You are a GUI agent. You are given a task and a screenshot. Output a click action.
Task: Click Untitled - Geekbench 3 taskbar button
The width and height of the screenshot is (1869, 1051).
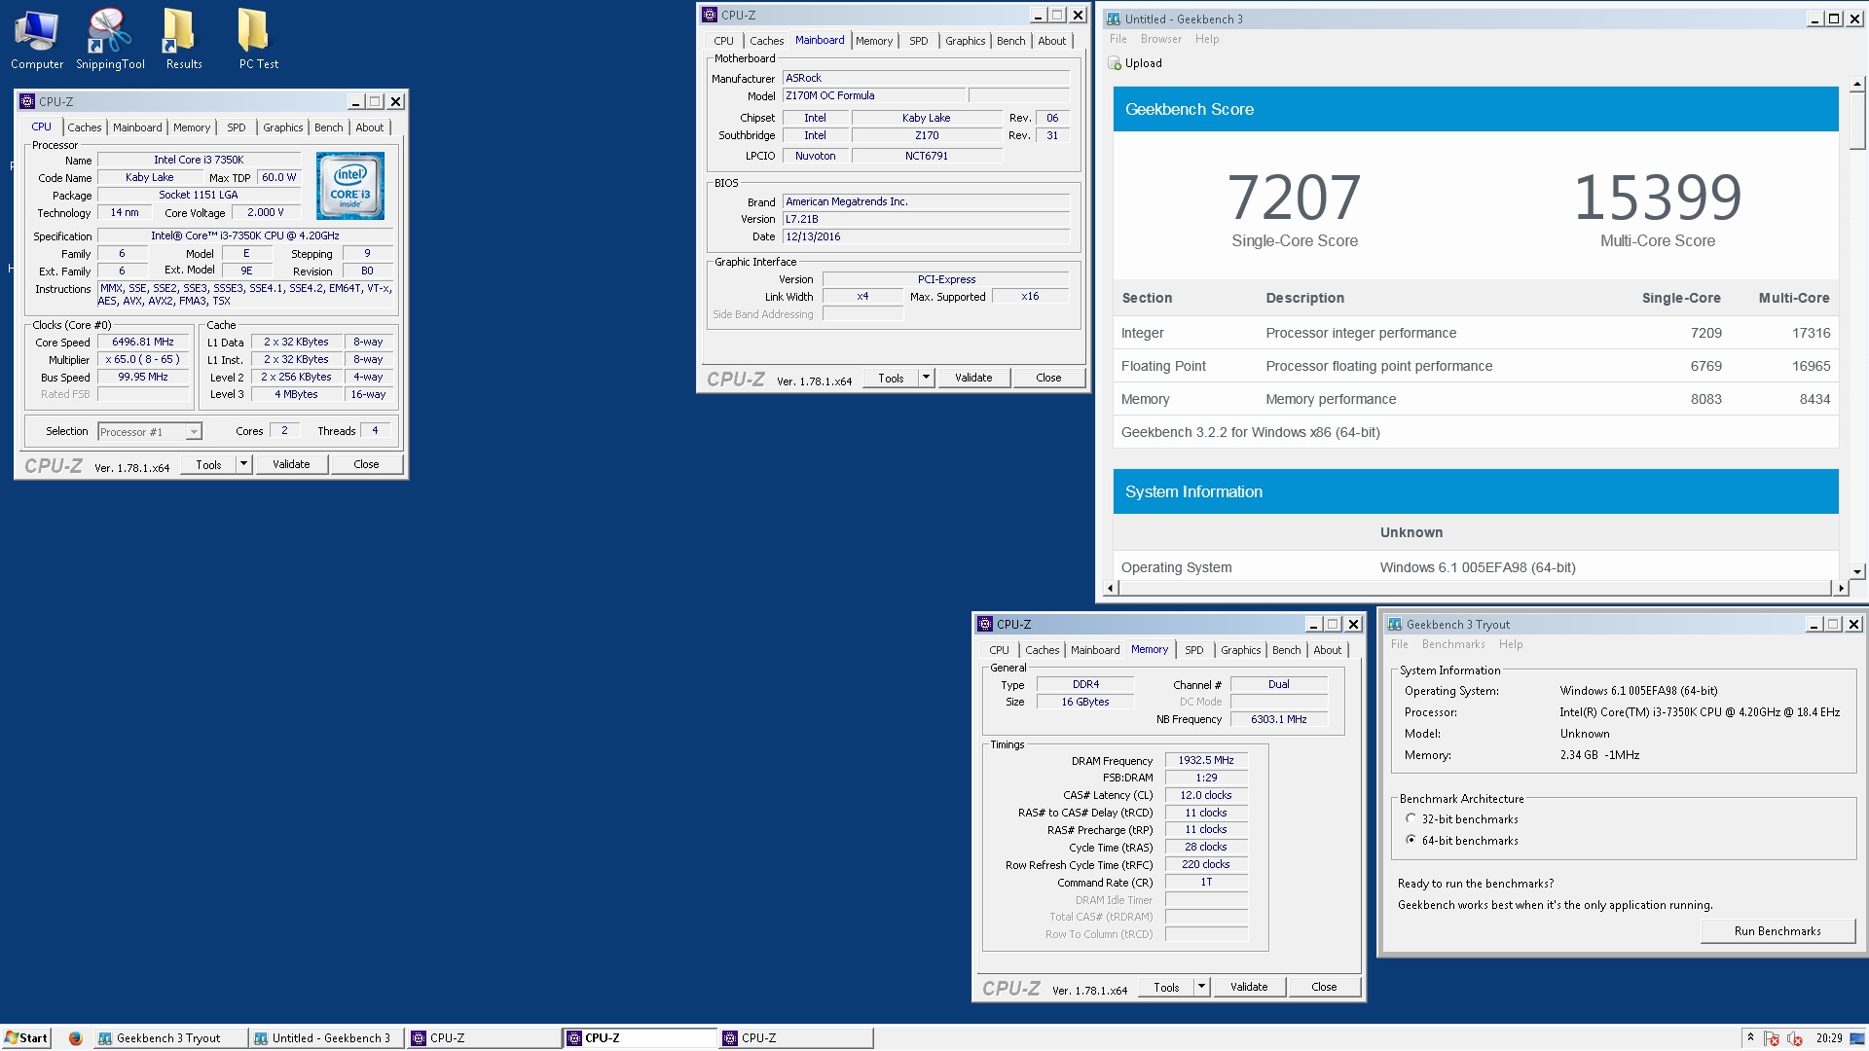pyautogui.click(x=326, y=1038)
